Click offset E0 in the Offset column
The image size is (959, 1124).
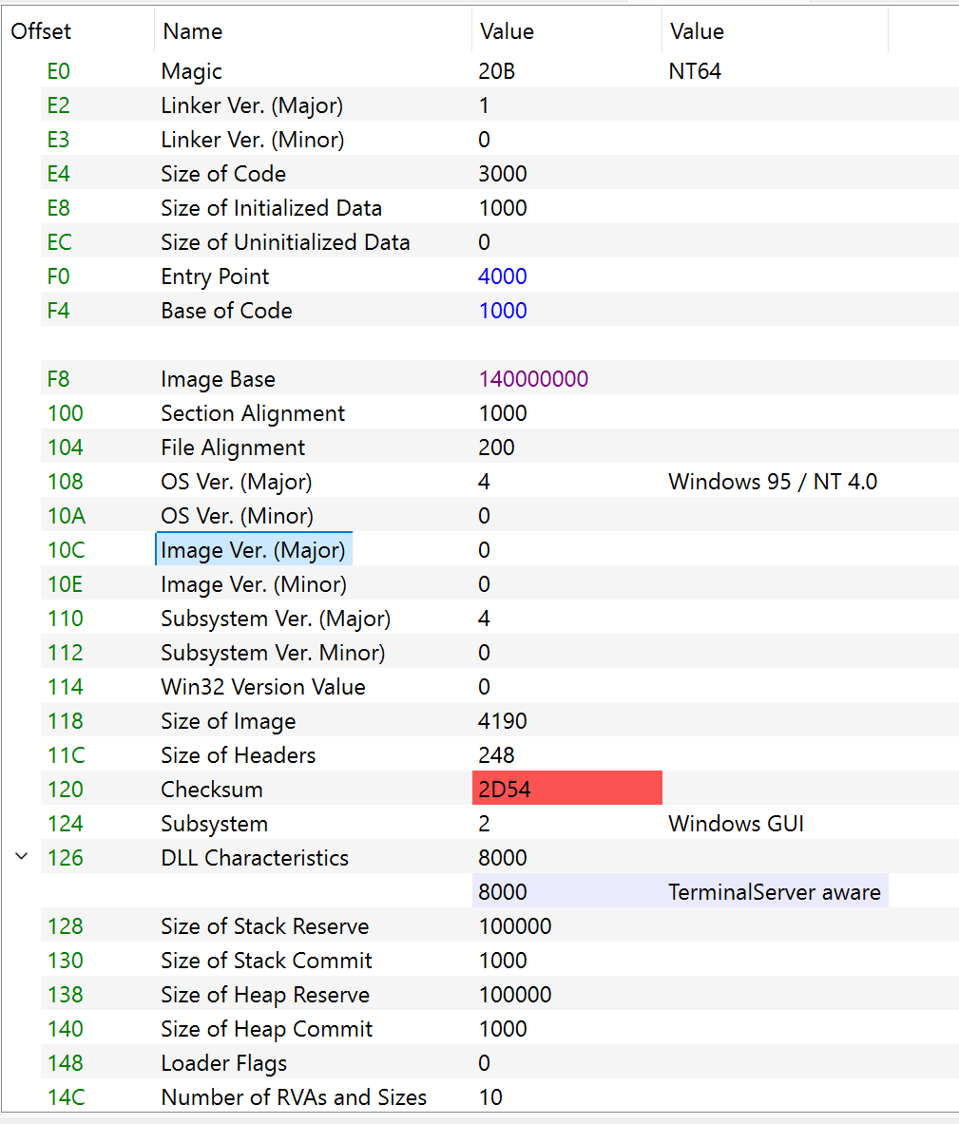pyautogui.click(x=59, y=71)
